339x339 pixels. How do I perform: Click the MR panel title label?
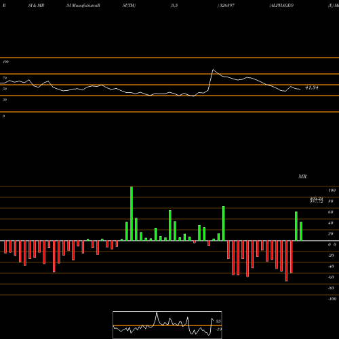click(302, 176)
